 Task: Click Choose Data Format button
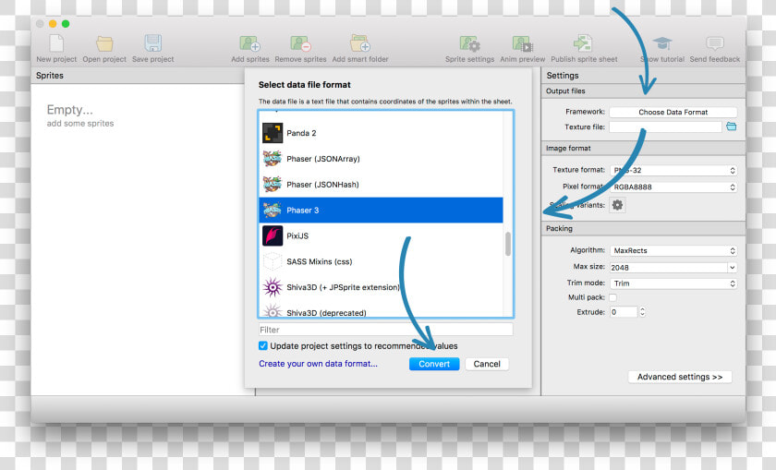click(x=673, y=113)
